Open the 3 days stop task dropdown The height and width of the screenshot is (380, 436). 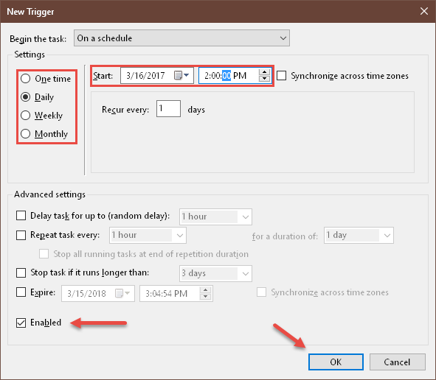[x=215, y=273]
